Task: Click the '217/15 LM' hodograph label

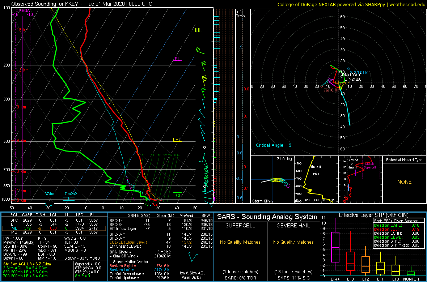Action: pyautogui.click(x=359, y=73)
